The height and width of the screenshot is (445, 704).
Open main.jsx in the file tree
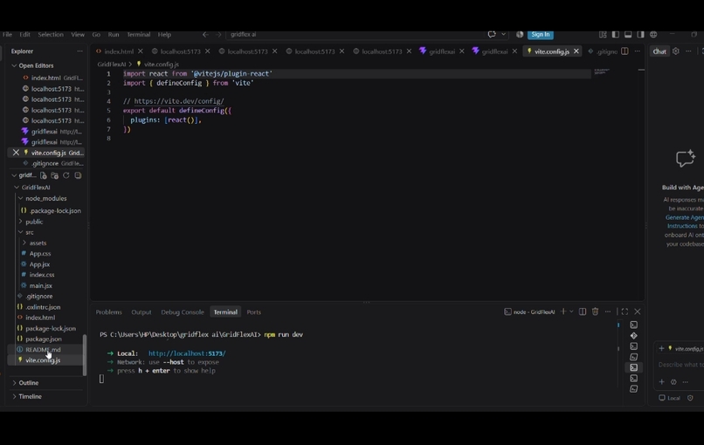point(40,285)
